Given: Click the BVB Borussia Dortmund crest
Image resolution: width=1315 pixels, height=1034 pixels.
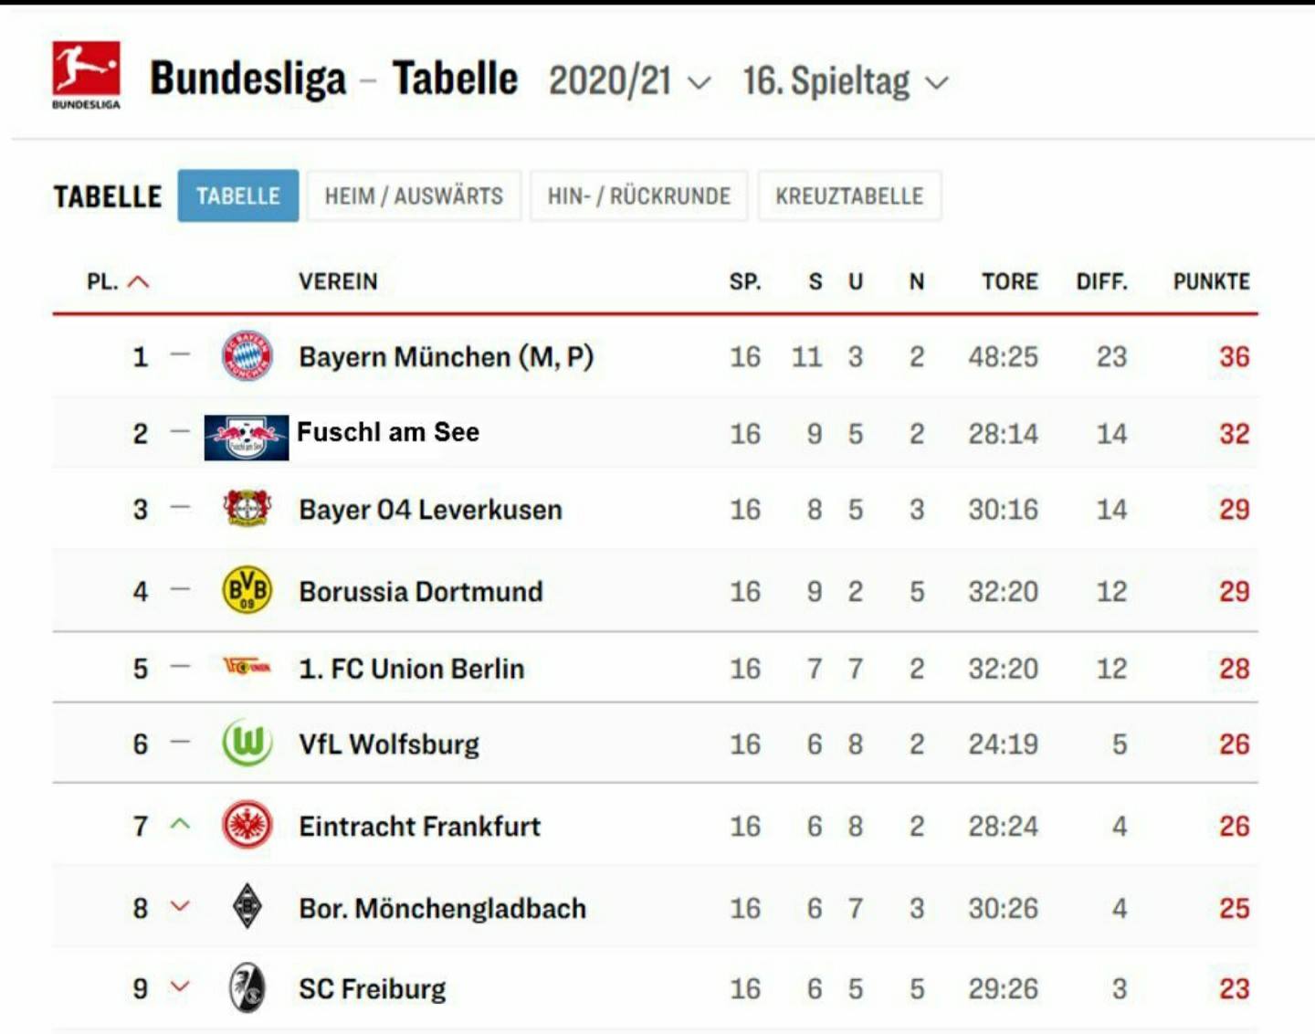Looking at the screenshot, I should 247,589.
